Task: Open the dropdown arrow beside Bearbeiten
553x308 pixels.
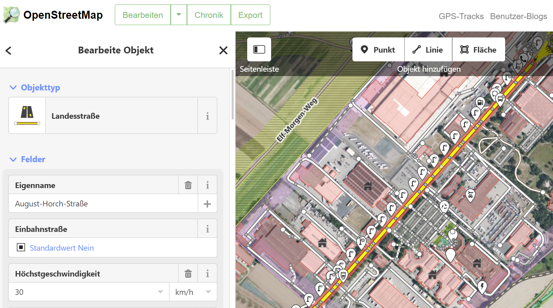Action: point(179,15)
